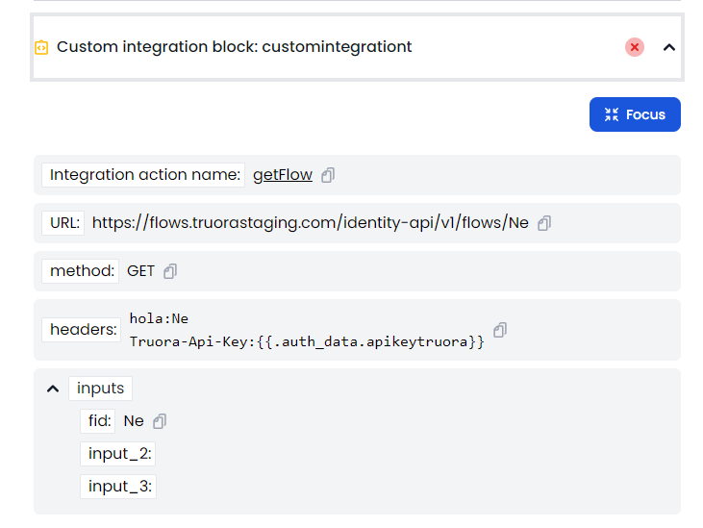Click the Ne value beside fid

[134, 421]
